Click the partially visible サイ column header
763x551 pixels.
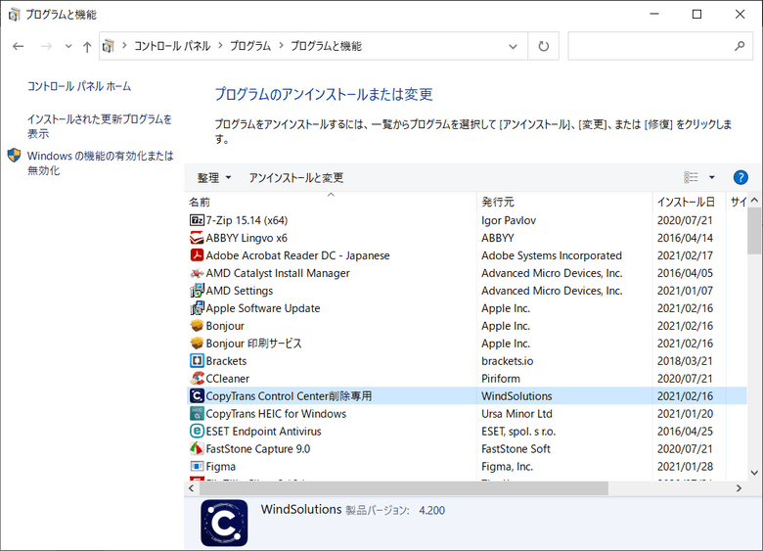[x=738, y=202]
